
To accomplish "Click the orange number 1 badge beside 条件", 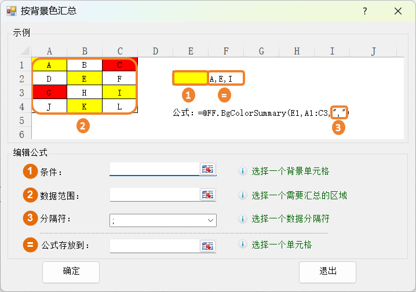I will tap(30, 171).
